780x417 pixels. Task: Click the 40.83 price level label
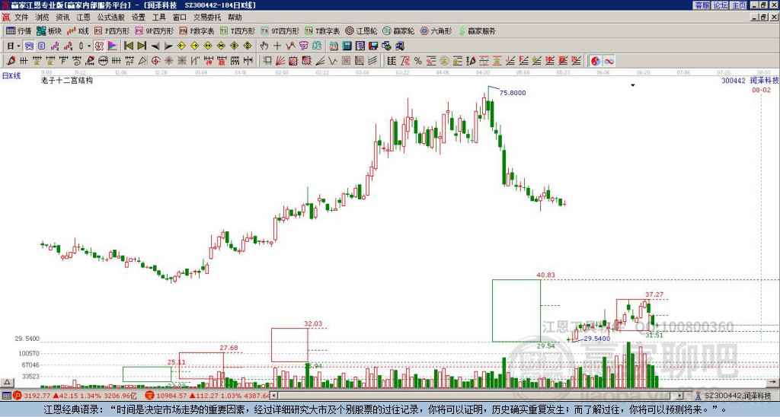click(x=545, y=275)
